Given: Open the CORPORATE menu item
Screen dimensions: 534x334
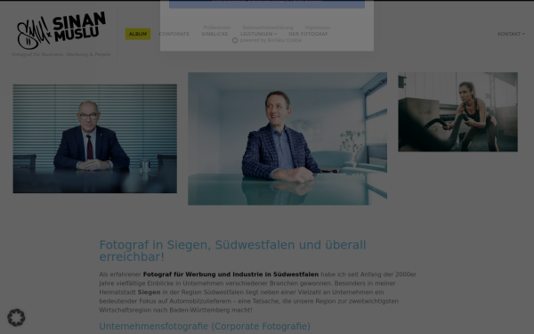Looking at the screenshot, I should click(174, 34).
